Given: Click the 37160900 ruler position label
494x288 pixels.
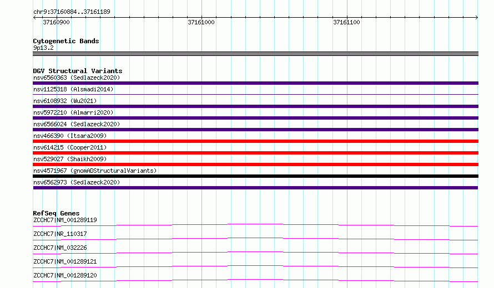Looking at the screenshot, I should [57, 22].
